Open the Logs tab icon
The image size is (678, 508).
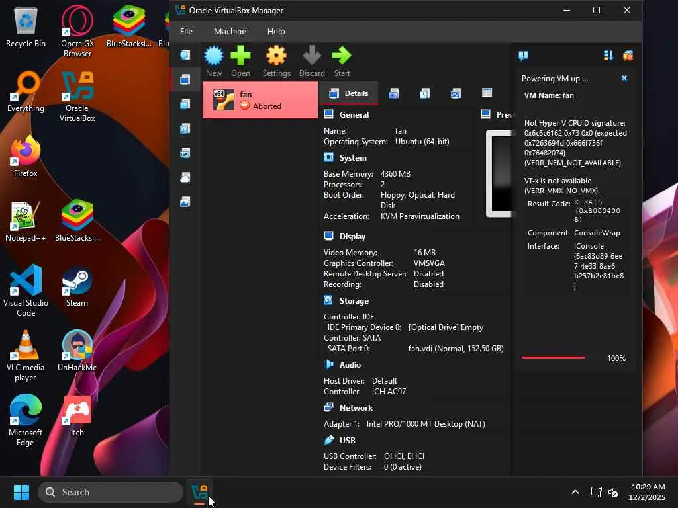coord(424,93)
